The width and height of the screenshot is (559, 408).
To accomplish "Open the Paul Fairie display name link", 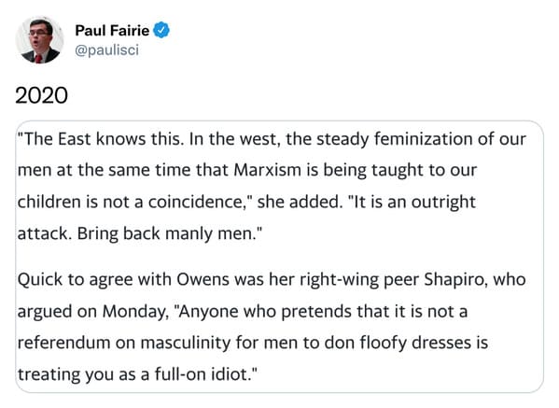I will 112,30.
